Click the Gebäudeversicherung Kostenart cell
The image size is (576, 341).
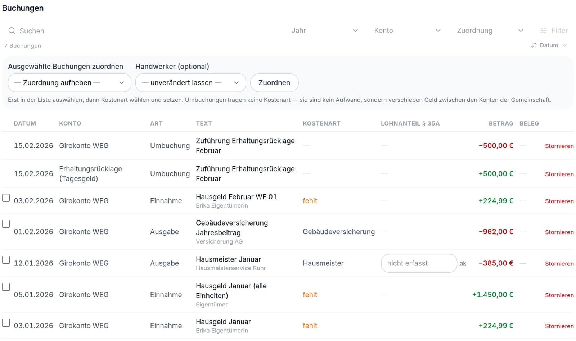(x=339, y=232)
